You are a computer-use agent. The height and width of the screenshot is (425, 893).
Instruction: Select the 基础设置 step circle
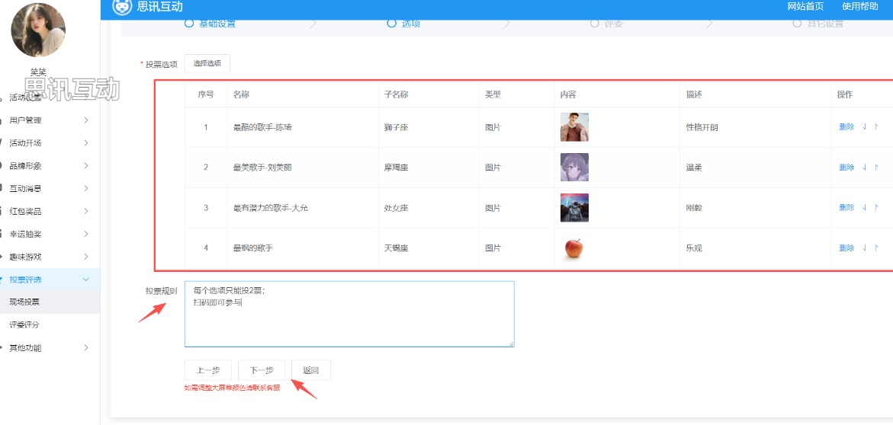[189, 24]
